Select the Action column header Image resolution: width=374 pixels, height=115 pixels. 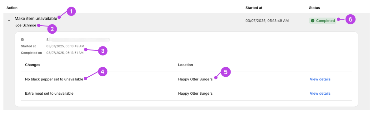(x=12, y=8)
